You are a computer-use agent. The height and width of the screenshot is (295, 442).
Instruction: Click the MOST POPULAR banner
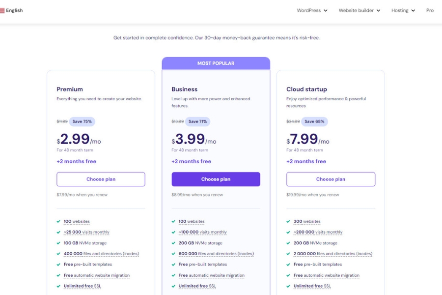point(216,63)
